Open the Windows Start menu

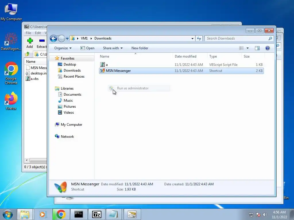(8, 214)
